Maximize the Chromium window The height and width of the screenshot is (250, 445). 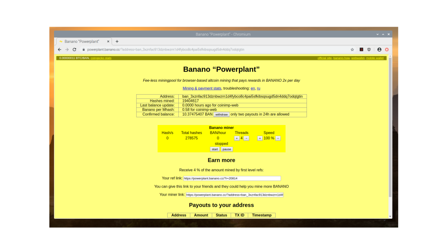tap(383, 34)
